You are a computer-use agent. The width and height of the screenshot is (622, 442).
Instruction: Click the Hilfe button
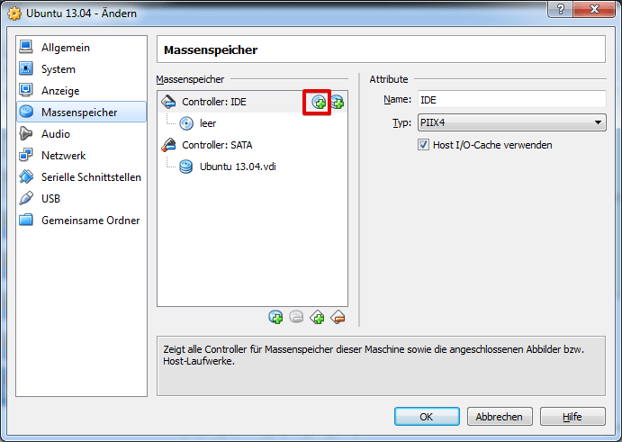572,417
